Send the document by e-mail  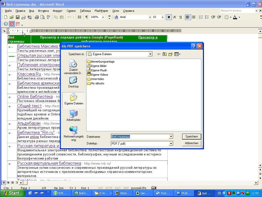coord(24,17)
